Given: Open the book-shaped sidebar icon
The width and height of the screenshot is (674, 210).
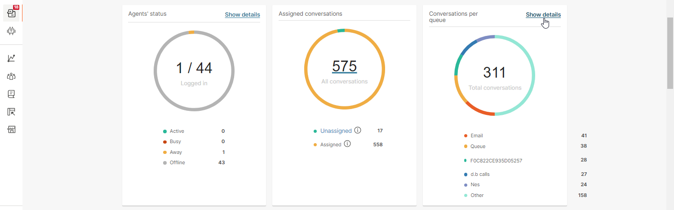Looking at the screenshot, I should point(11,94).
